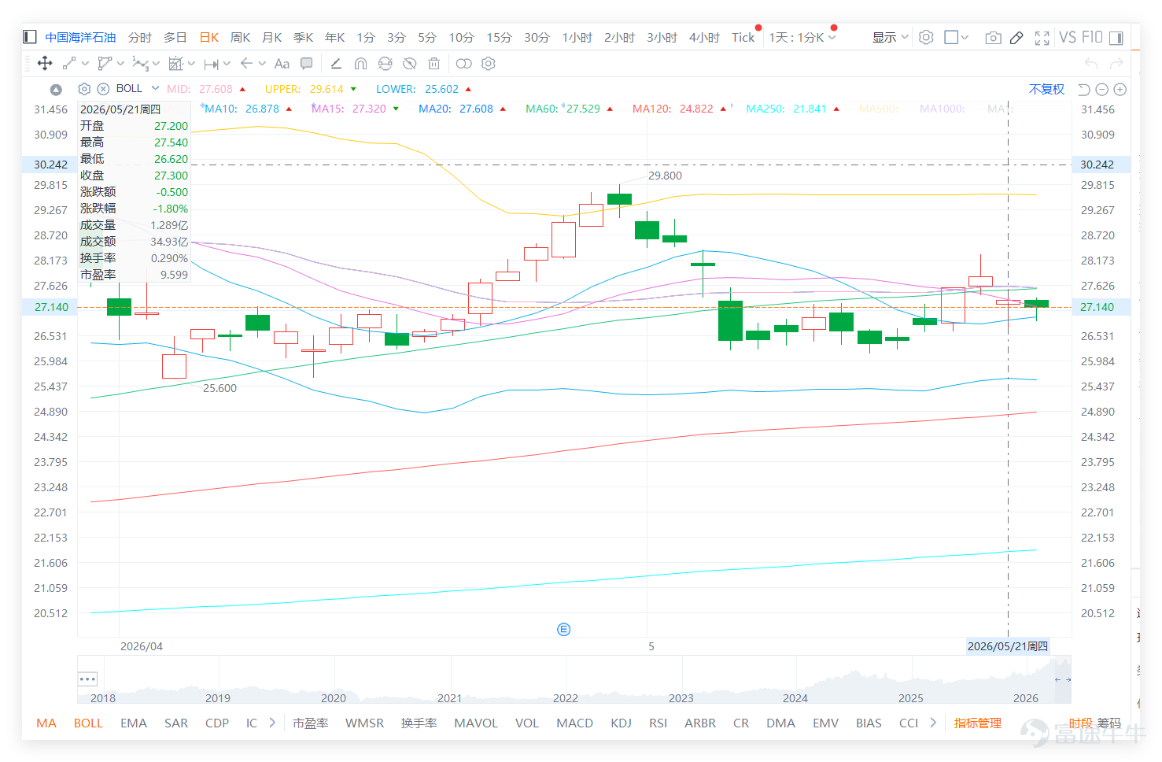Screen dimensions: 1162x762
Task: Click the 不复权 adjustment link
Action: [x=1046, y=90]
